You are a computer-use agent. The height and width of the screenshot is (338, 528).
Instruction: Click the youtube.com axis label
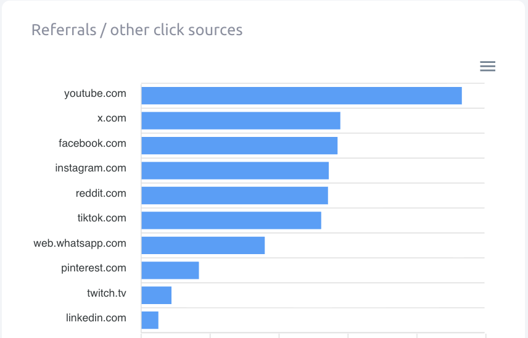(x=95, y=94)
